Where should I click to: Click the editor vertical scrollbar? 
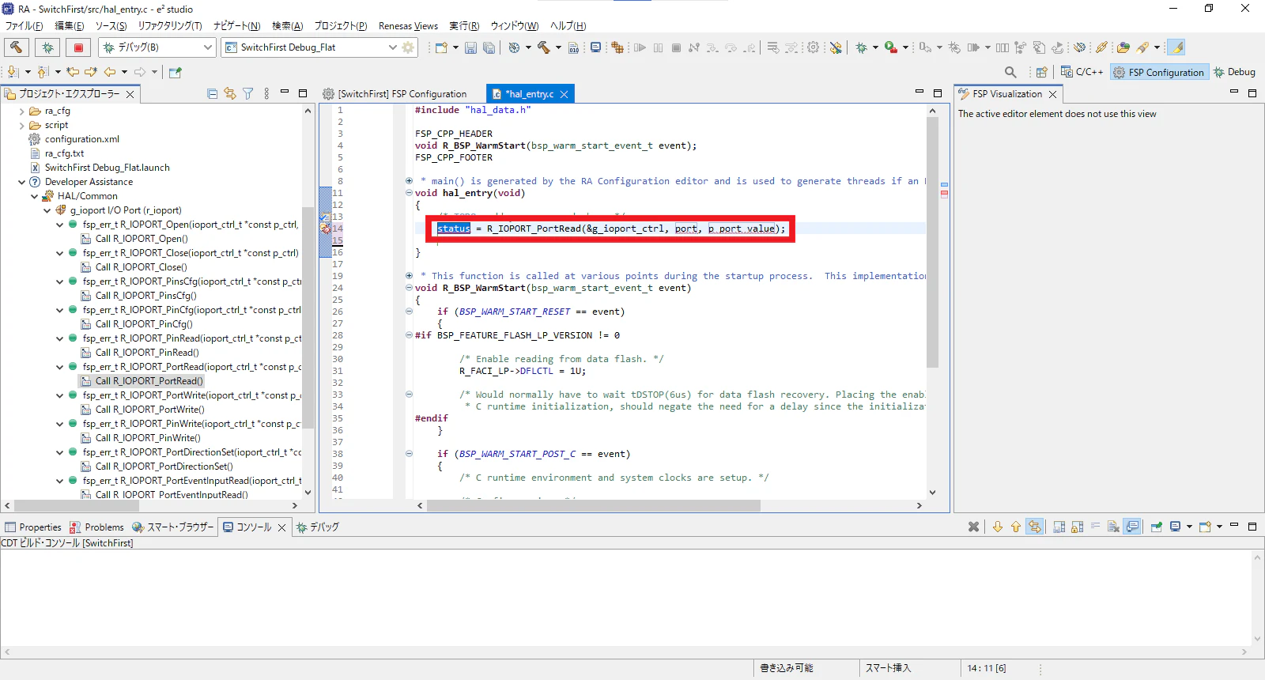(932, 243)
